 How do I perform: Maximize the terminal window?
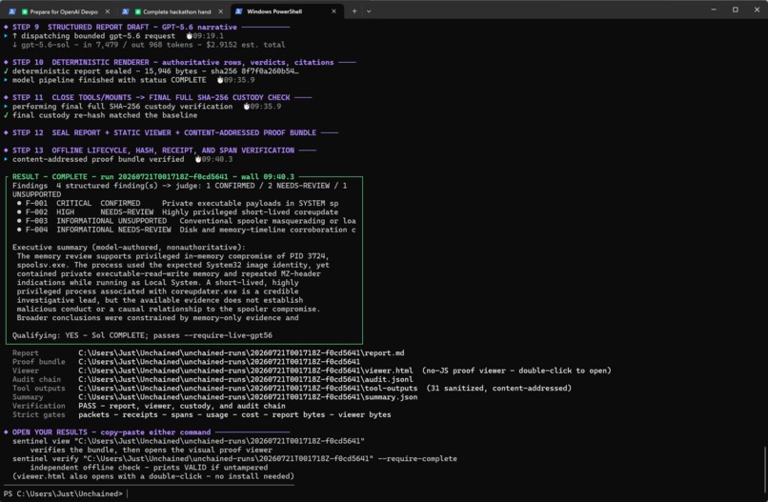(x=736, y=10)
